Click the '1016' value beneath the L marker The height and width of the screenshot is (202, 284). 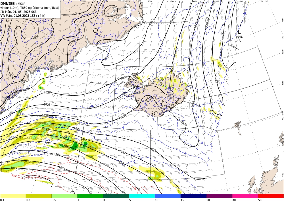(x=239, y=37)
